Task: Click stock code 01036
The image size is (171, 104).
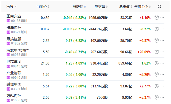Action: (16, 100)
